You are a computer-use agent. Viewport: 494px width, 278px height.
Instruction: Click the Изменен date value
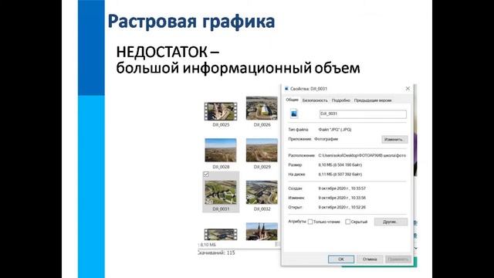pyautogui.click(x=342, y=198)
